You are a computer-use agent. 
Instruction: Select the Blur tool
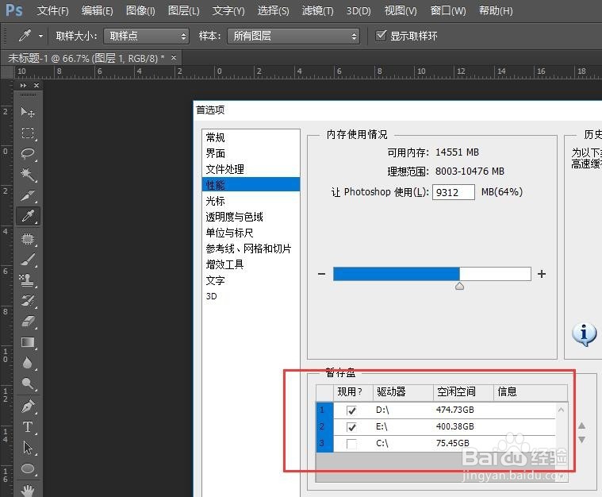point(28,363)
